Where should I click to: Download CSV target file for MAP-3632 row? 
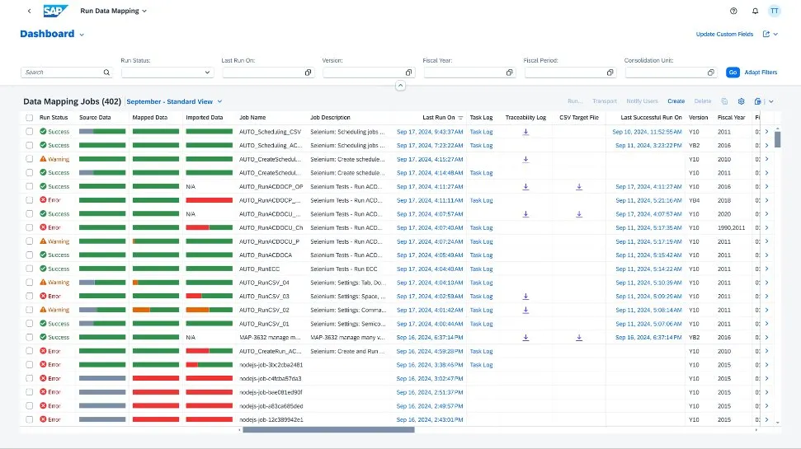pos(579,337)
